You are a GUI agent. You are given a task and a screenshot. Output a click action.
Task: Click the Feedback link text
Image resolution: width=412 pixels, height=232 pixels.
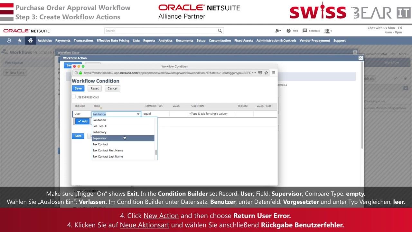(x=314, y=31)
